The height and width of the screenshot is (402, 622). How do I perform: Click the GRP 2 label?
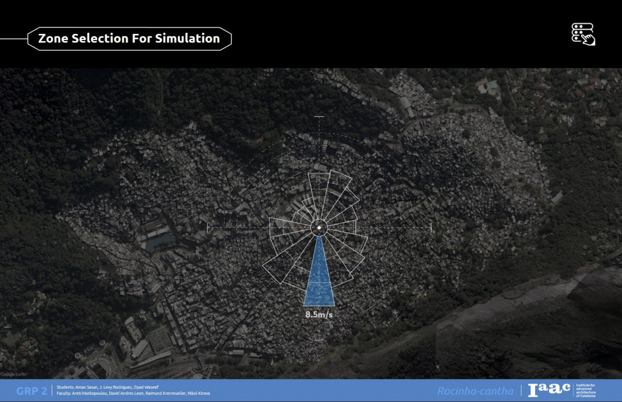pyautogui.click(x=32, y=390)
